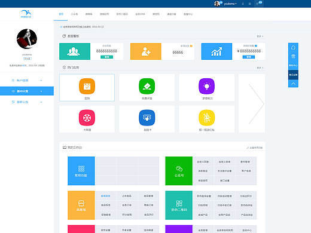Image resolution: width=311 pixels, height=233 pixels.
Task: Click the teal 防伪二维码 QR tile
Action: (179, 206)
